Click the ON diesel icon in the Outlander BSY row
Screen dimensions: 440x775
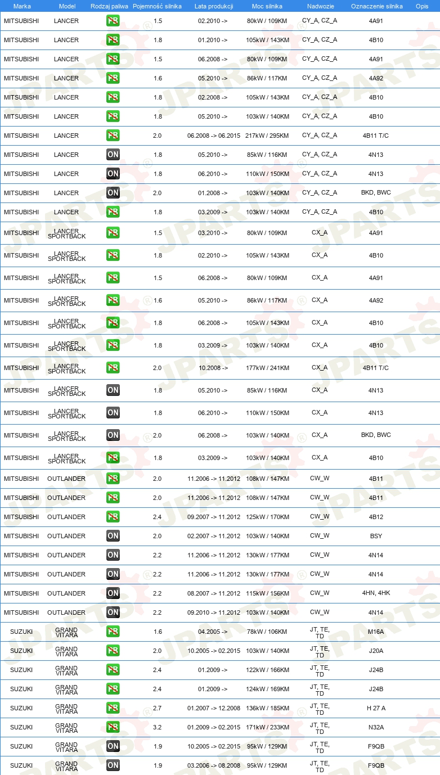point(113,536)
